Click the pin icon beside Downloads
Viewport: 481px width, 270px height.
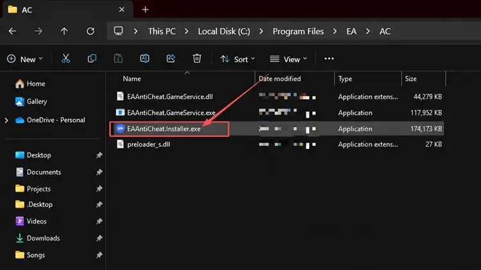(99, 238)
